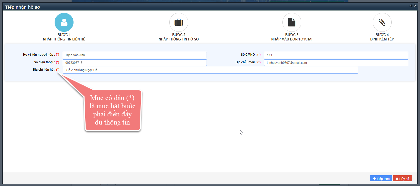Click into the Số điện thoại field
This screenshot has width=420, height=186.
click(x=135, y=63)
